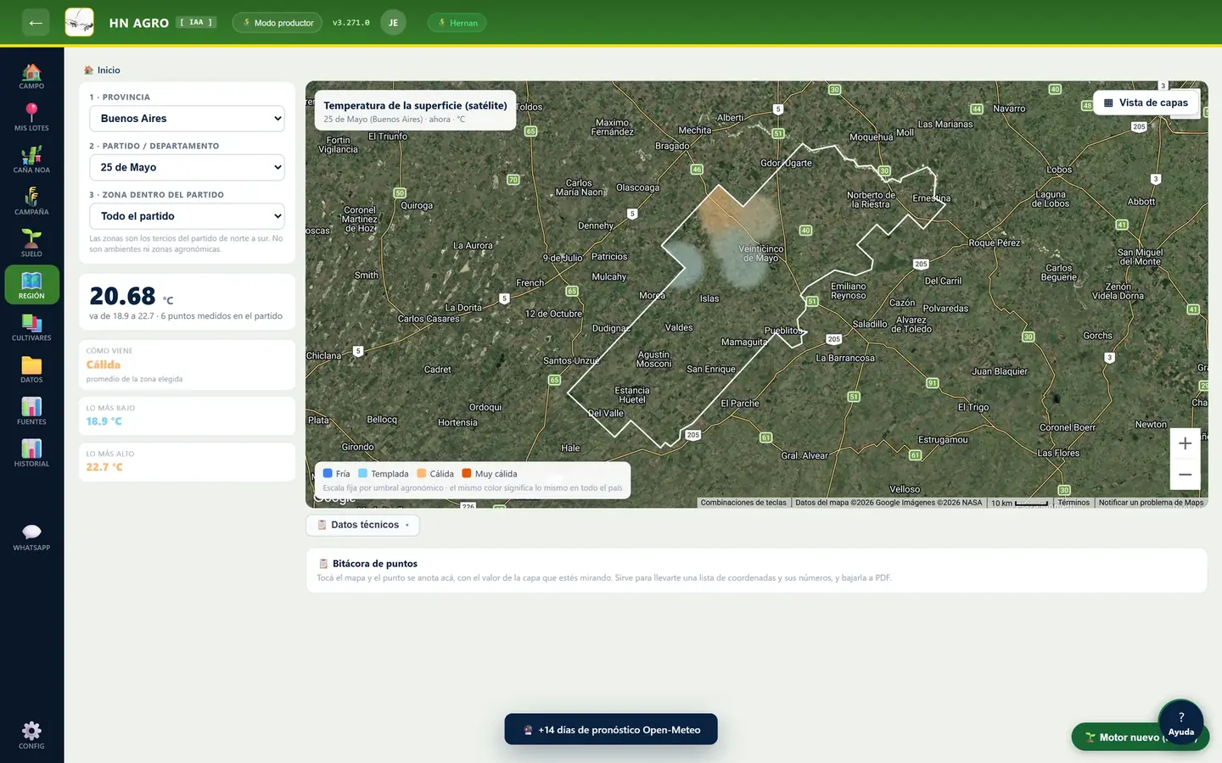Viewport: 1222px width, 763px height.
Task: Click the v3.271.0 version label
Action: pos(350,23)
